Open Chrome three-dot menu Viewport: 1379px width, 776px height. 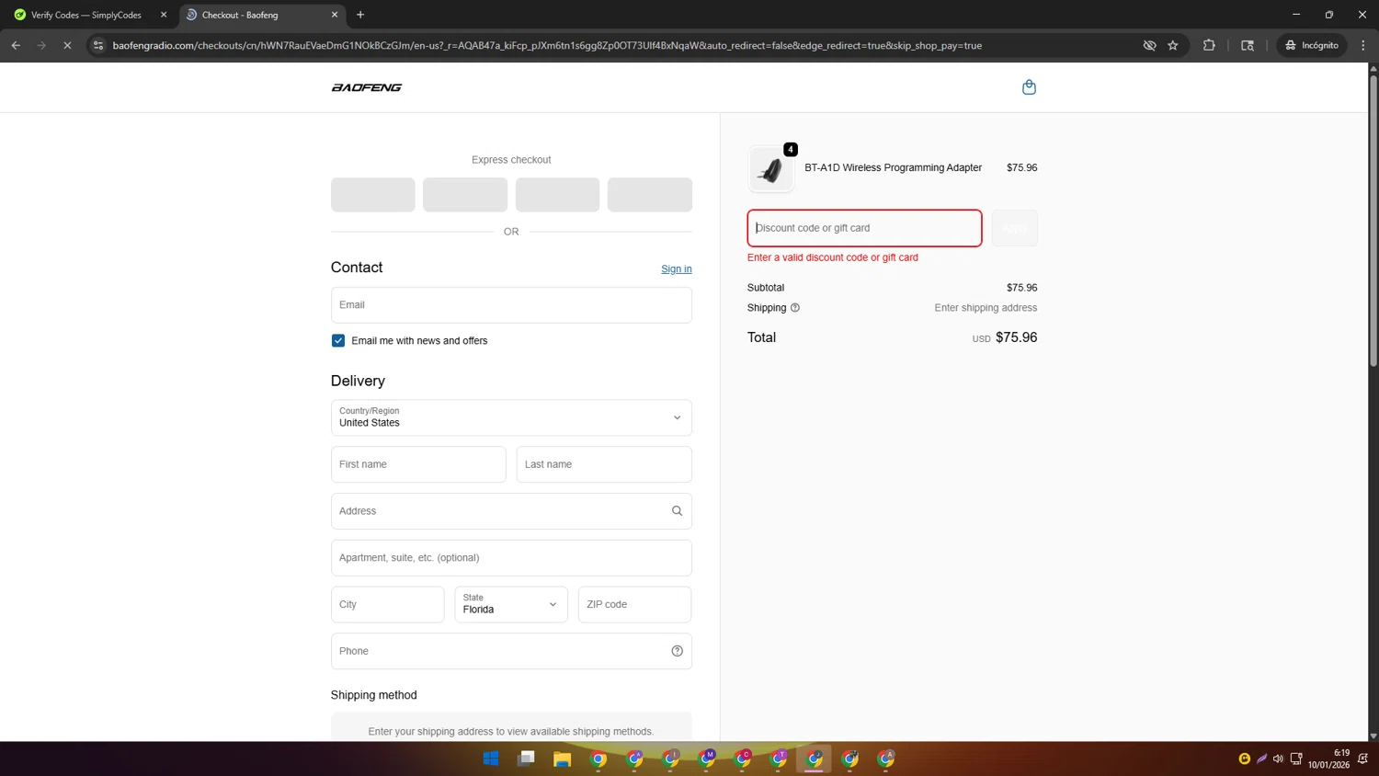[x=1363, y=45]
